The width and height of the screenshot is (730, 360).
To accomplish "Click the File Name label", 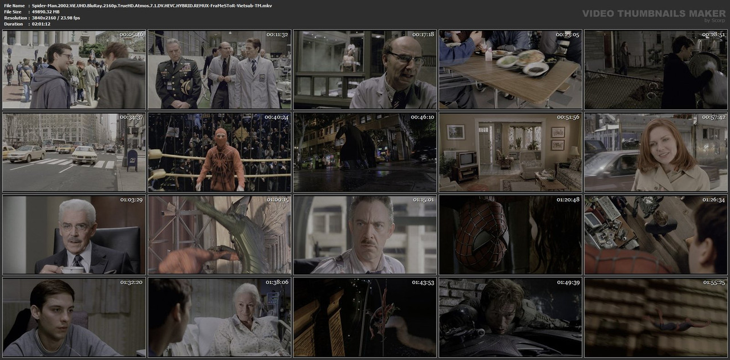I will pyautogui.click(x=14, y=5).
